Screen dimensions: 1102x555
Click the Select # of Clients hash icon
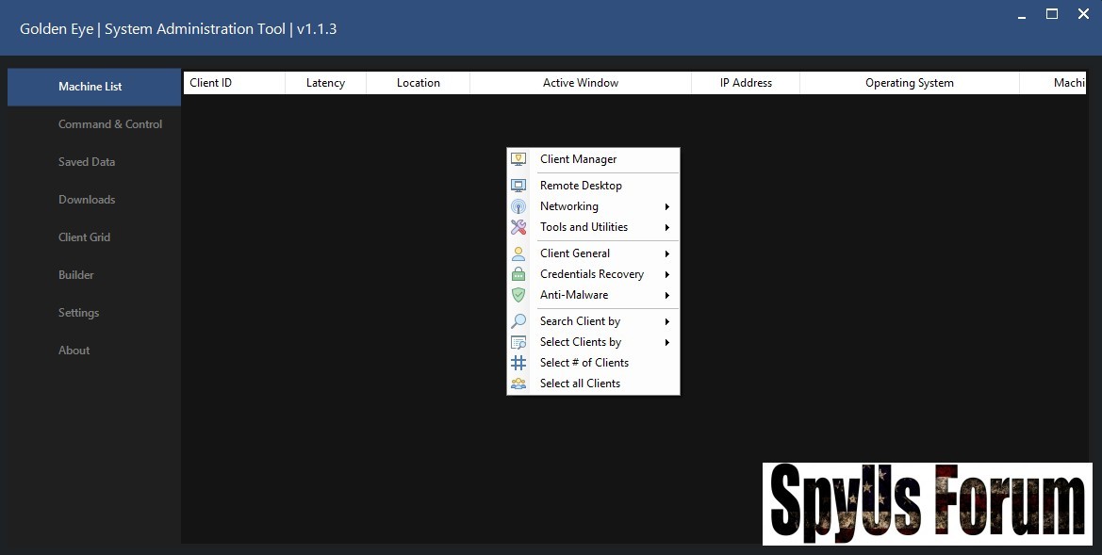[x=518, y=363]
